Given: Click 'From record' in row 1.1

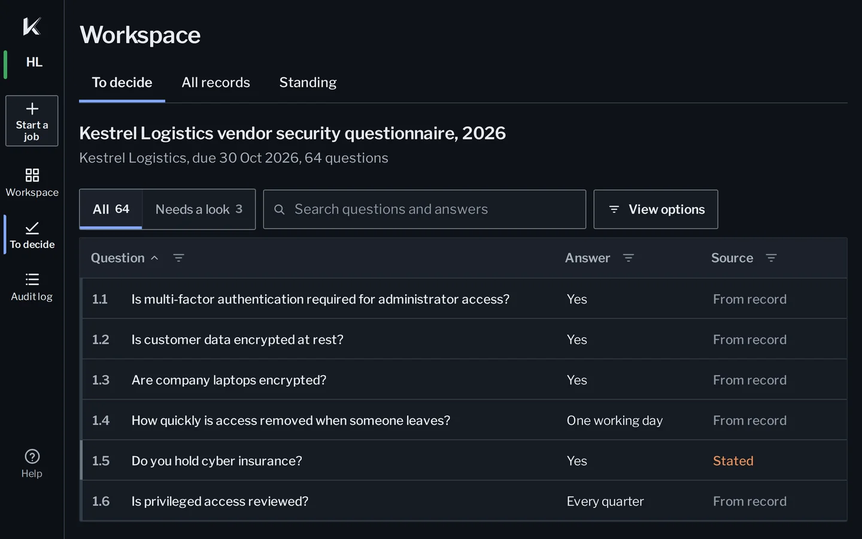Looking at the screenshot, I should point(749,299).
